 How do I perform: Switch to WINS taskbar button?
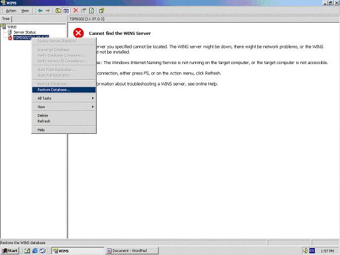tap(78, 251)
